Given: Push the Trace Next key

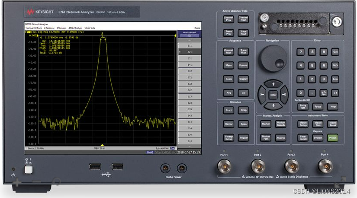Looking at the screenshot, I should pos(243,33).
